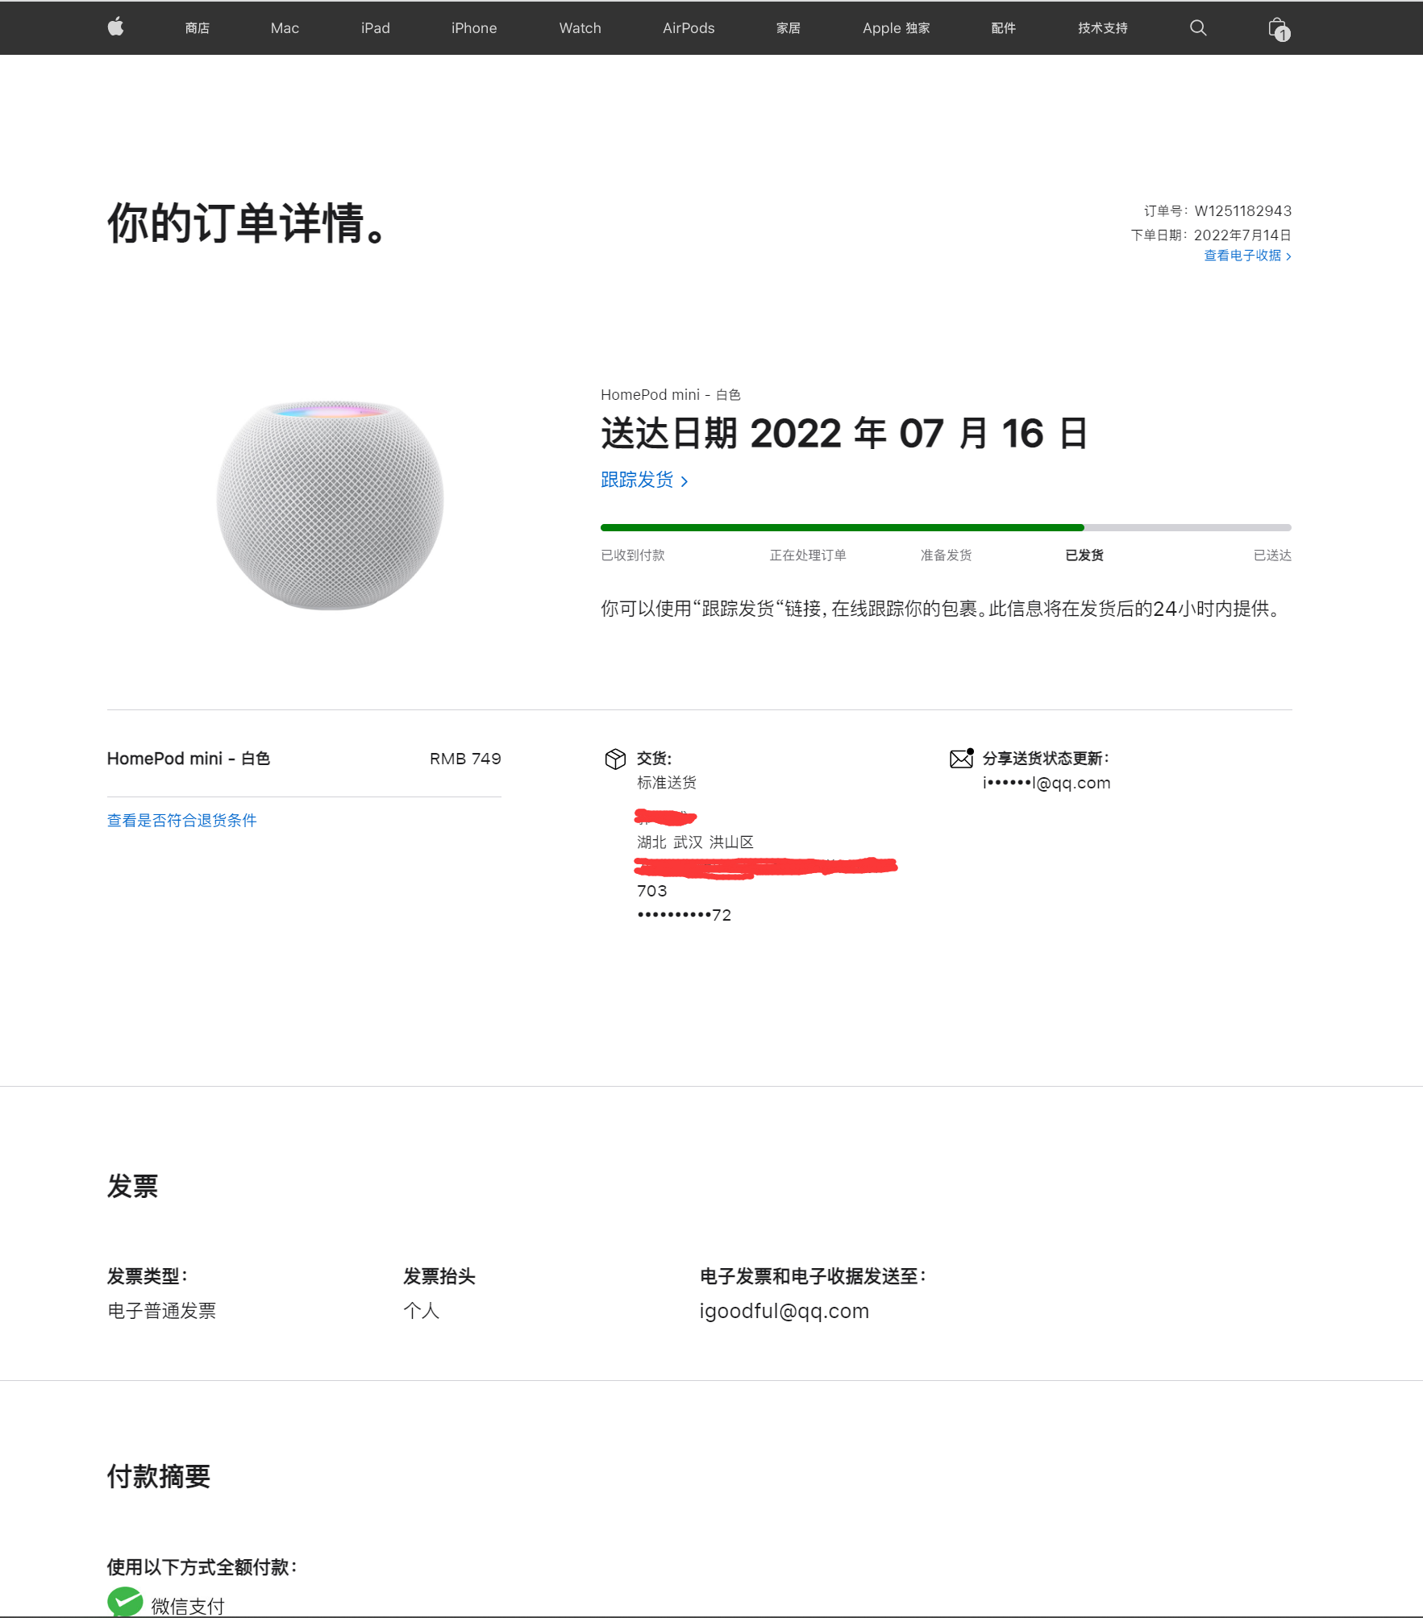Click the 发票 section heading
Image resolution: width=1423 pixels, height=1618 pixels.
tap(133, 1187)
